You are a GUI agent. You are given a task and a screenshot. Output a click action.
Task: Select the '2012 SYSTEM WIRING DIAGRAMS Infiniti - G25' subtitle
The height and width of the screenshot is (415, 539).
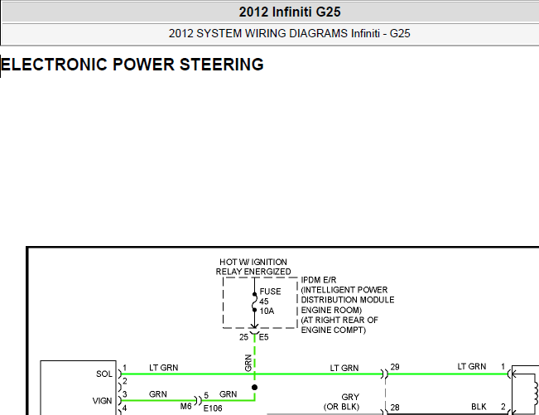point(290,33)
